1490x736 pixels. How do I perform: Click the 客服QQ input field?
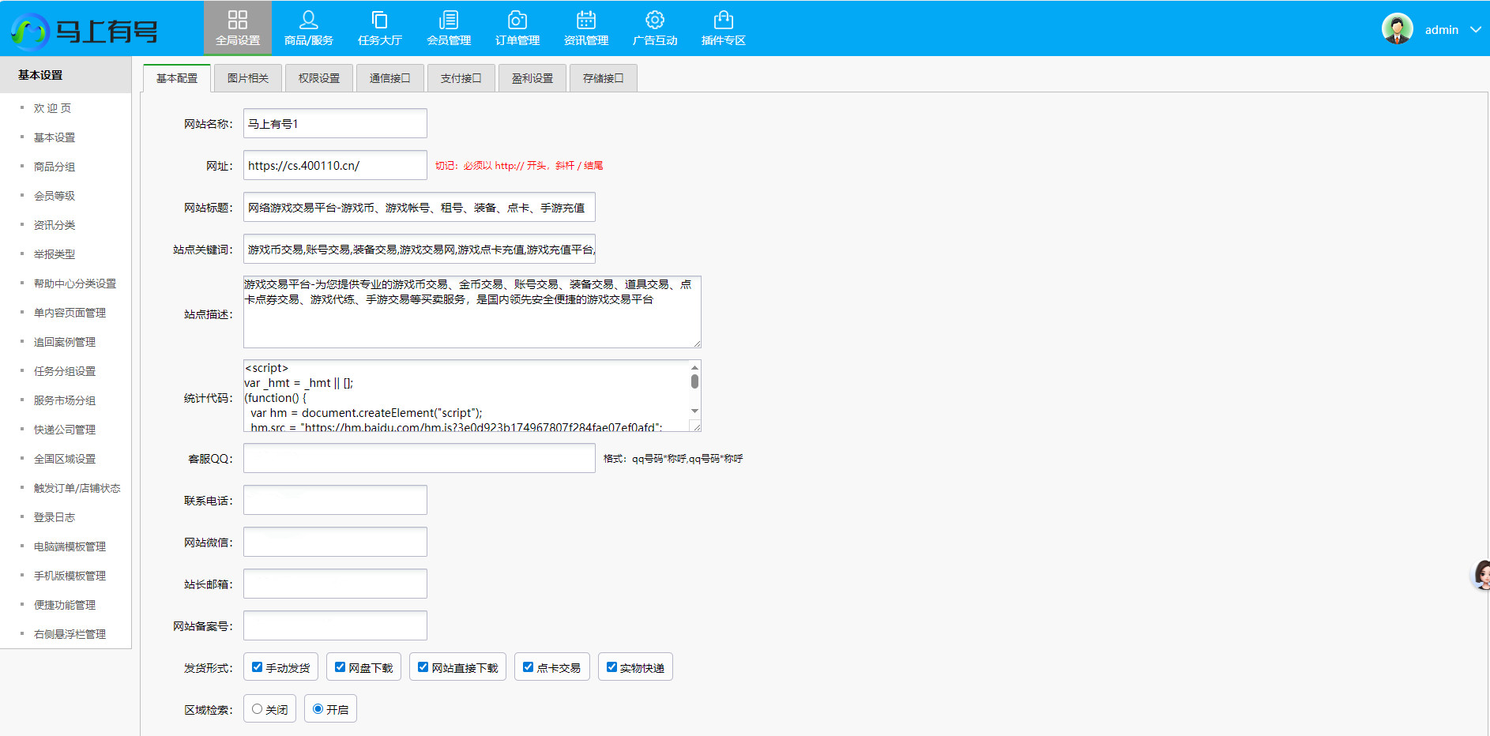coord(419,458)
